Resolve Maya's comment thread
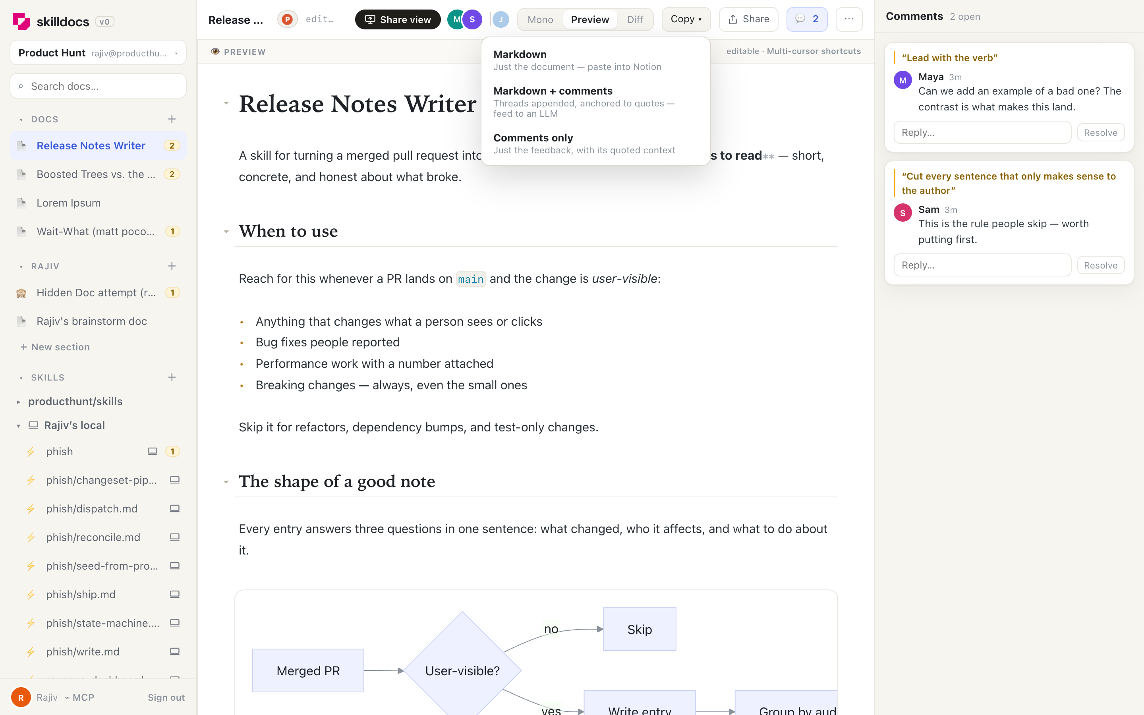 (x=1101, y=132)
